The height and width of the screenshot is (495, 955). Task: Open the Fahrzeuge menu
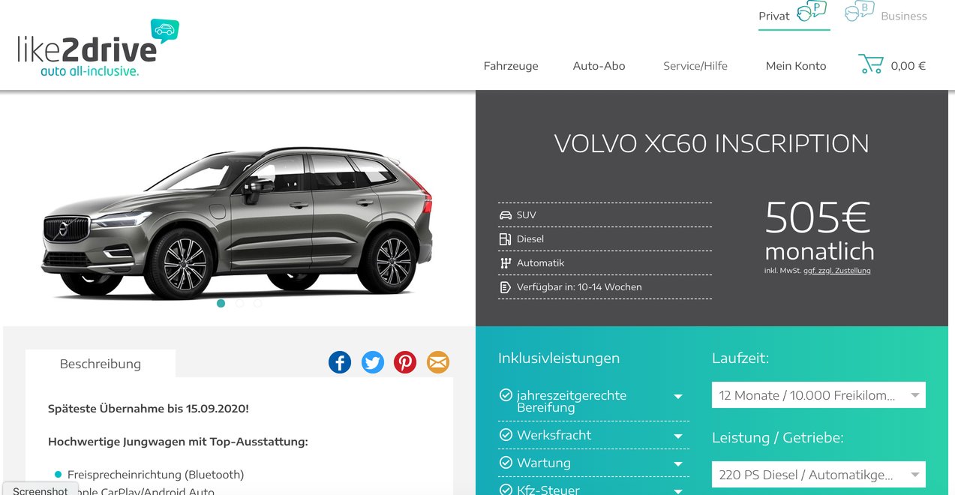coord(511,66)
